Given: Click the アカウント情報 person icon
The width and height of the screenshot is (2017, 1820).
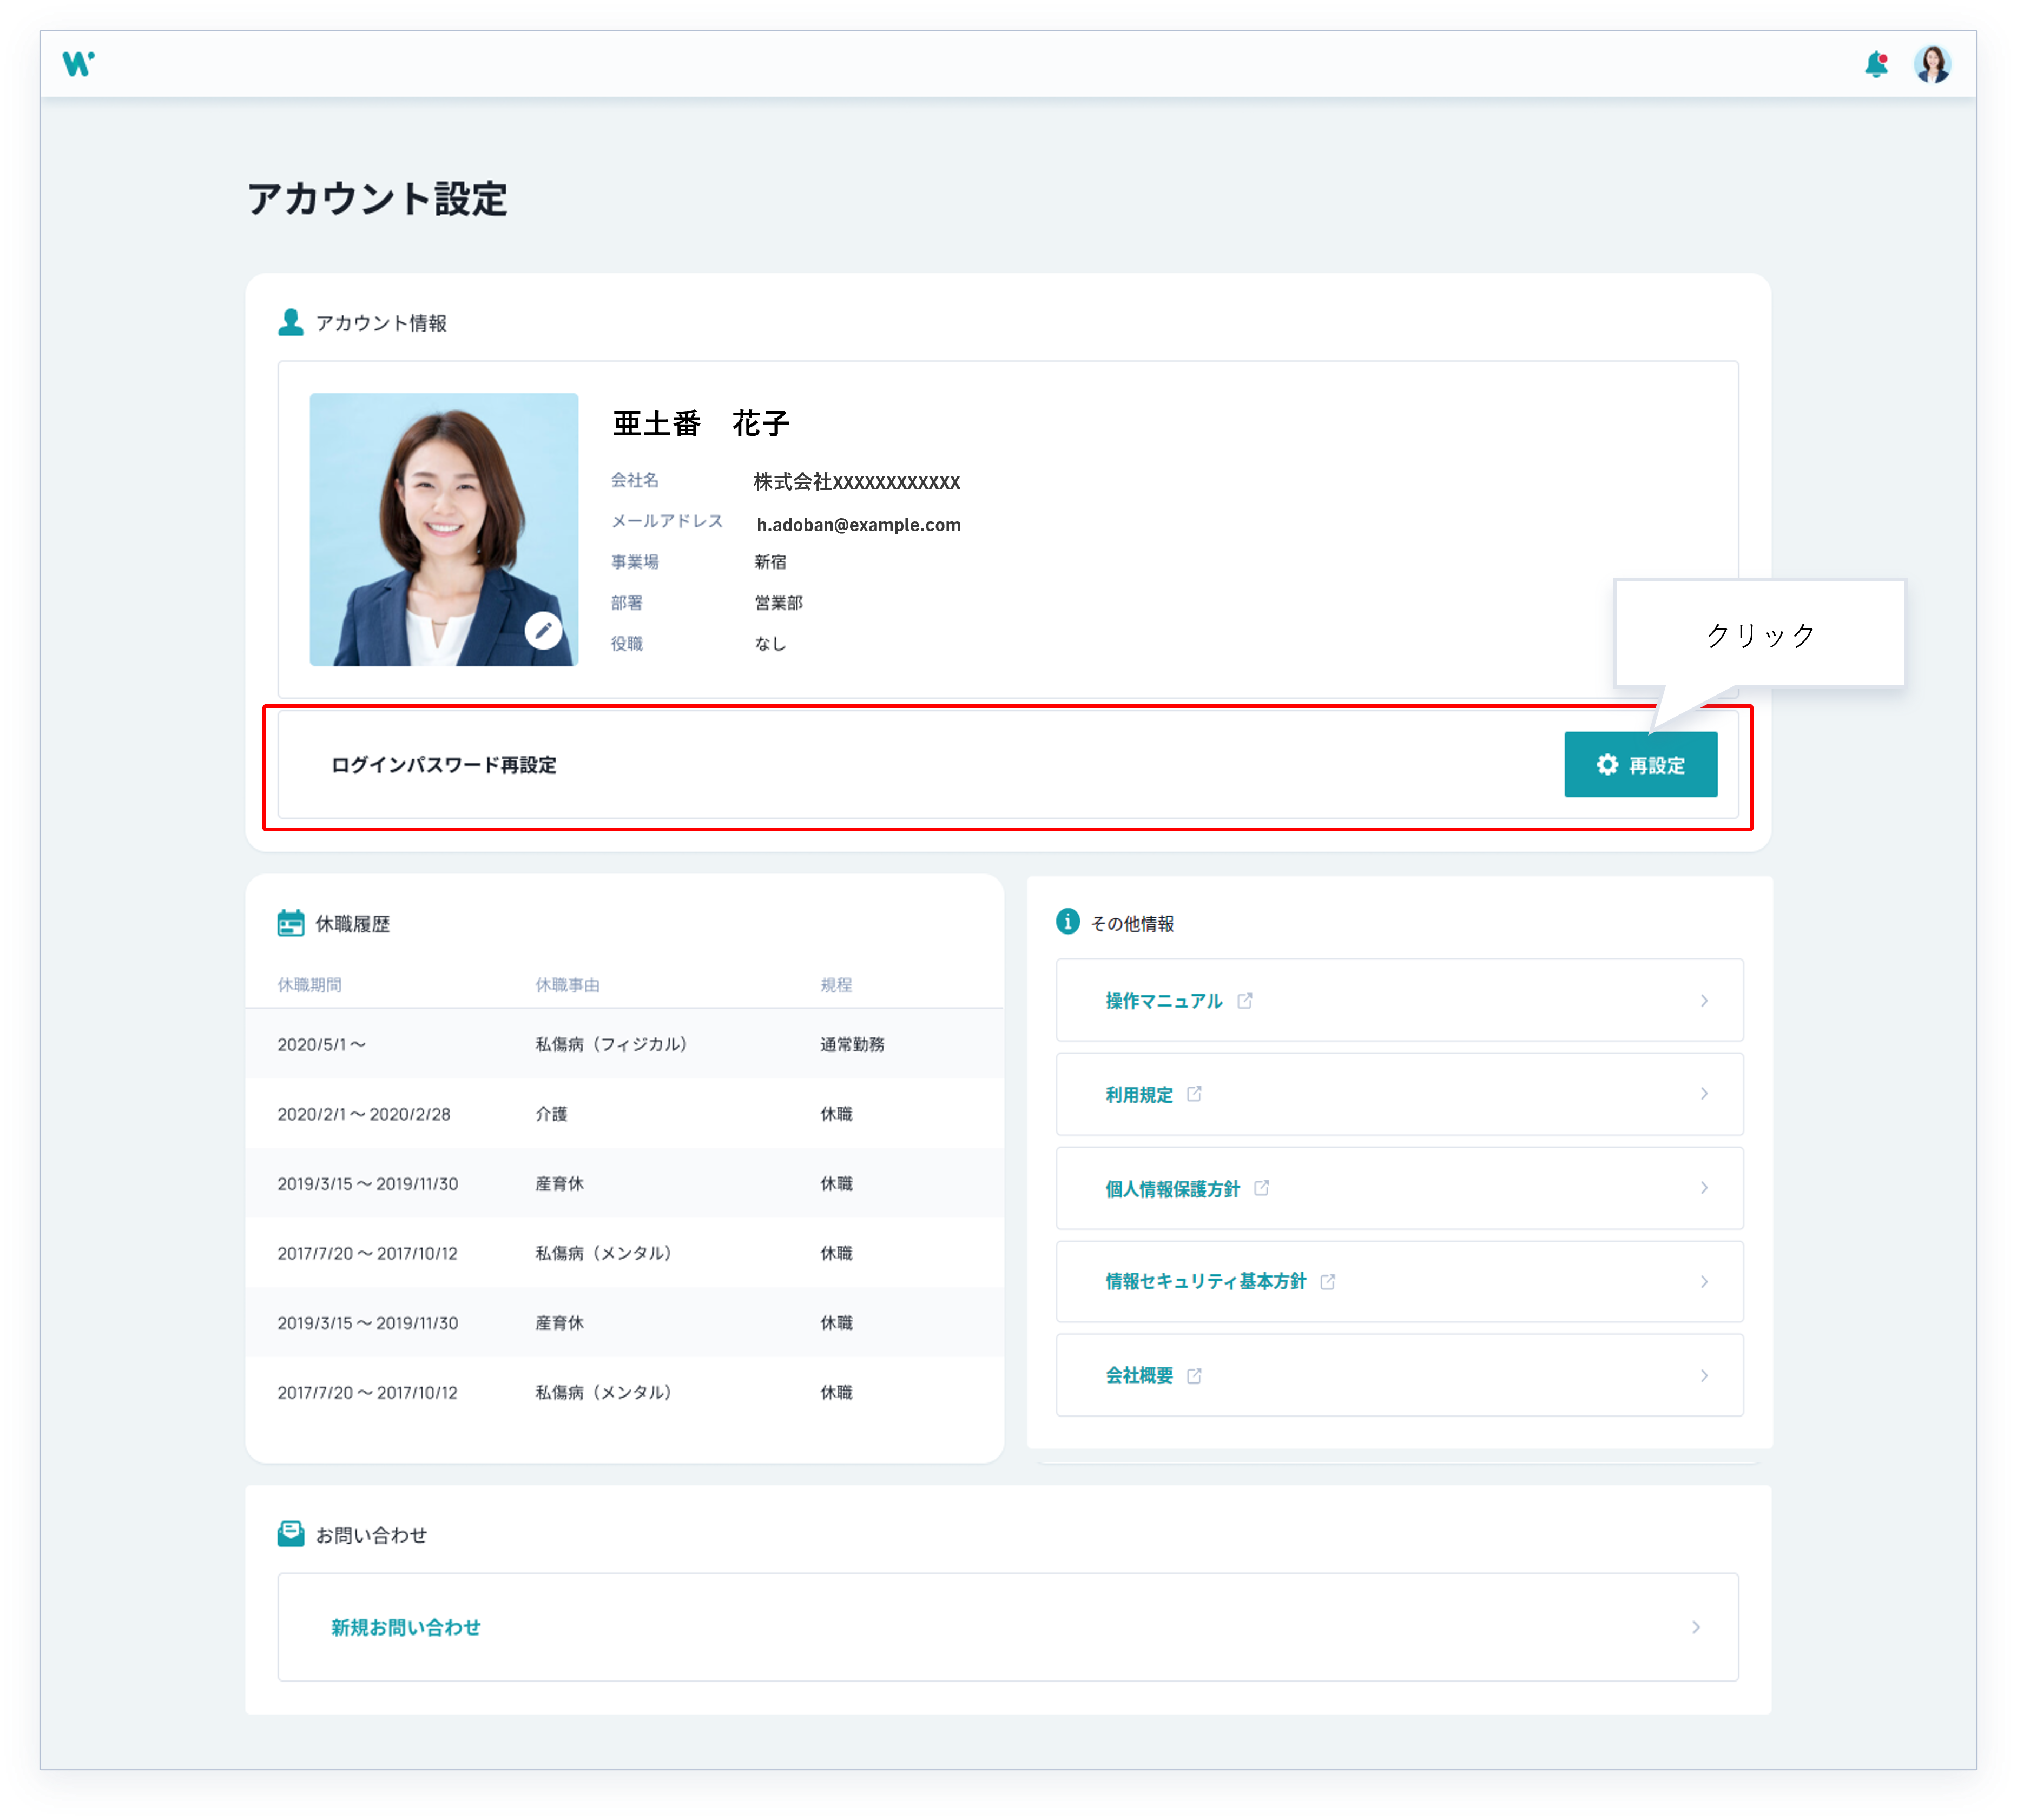Looking at the screenshot, I should (x=291, y=322).
